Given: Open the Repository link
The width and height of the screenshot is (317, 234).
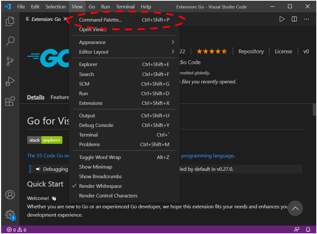Looking at the screenshot, I should pyautogui.click(x=251, y=51).
